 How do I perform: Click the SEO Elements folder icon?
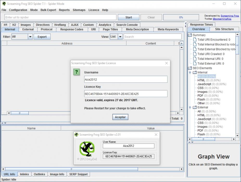pos(190,68)
